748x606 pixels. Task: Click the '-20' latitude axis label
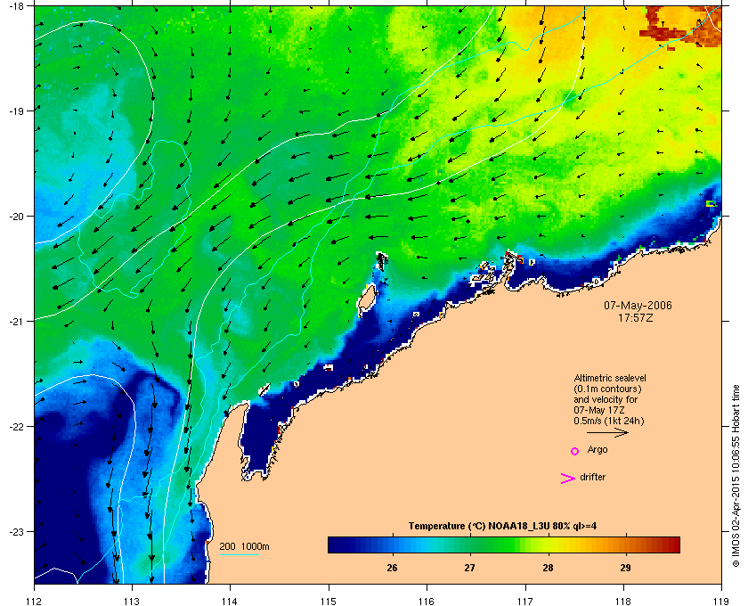[16, 217]
